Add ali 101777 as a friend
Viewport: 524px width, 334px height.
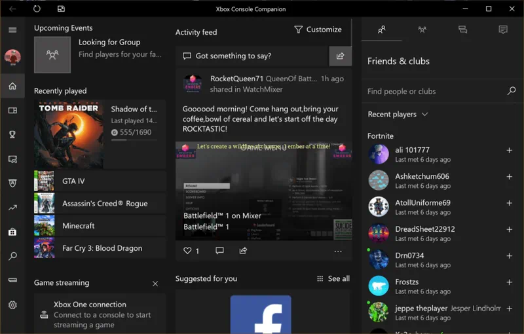[x=509, y=151]
